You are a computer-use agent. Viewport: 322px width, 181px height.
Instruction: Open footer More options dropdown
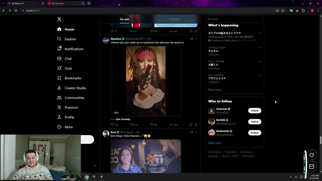[236, 156]
